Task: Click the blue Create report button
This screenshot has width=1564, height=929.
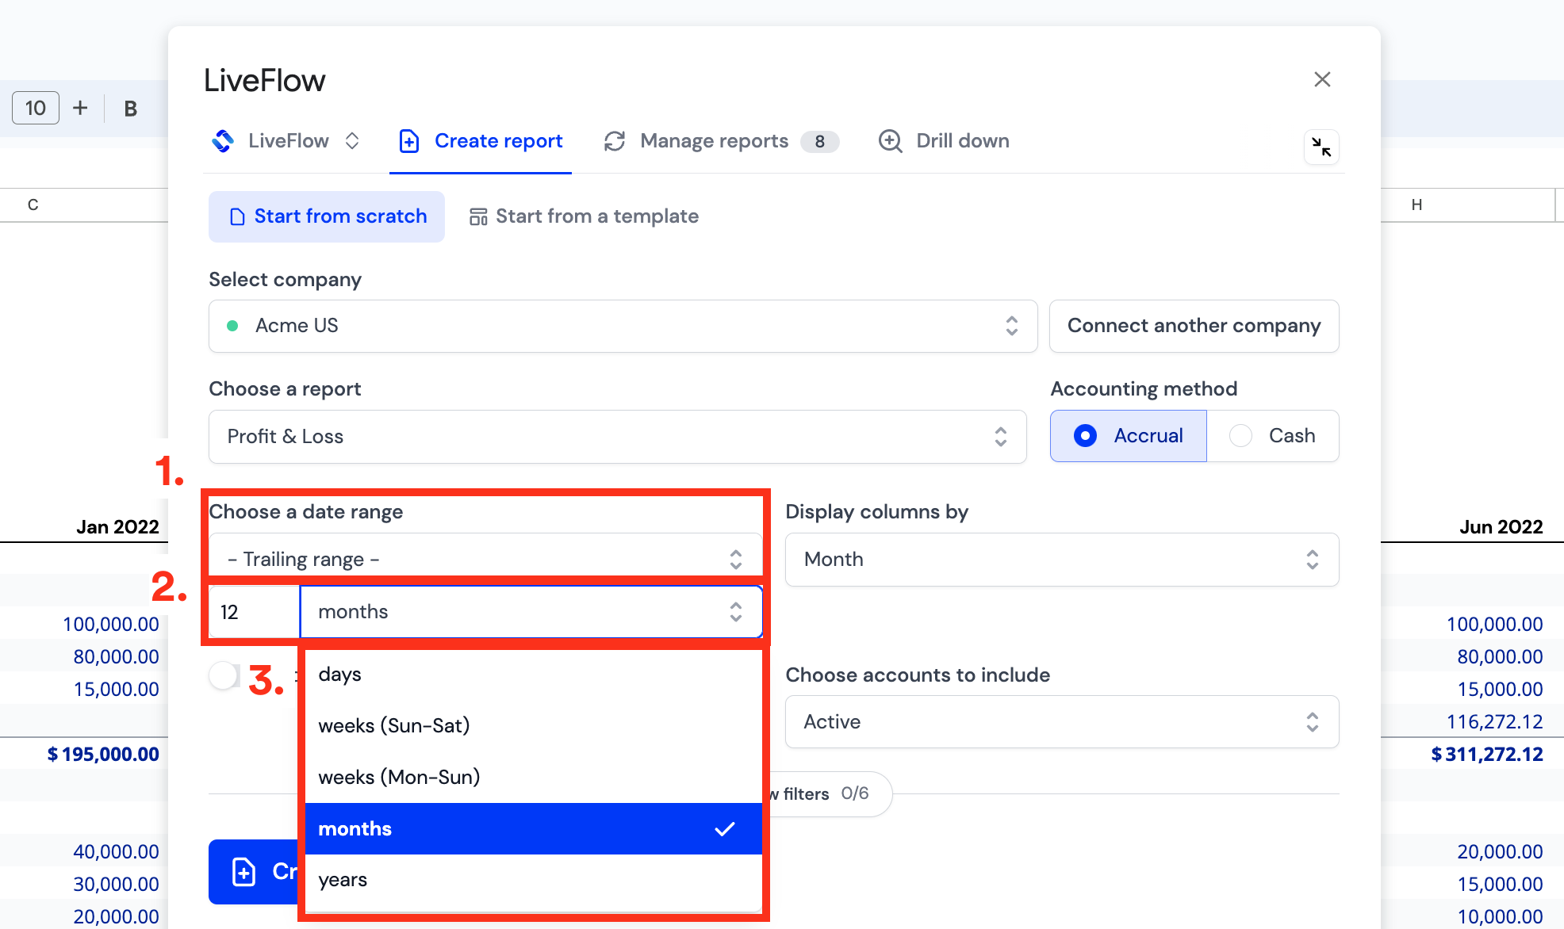Action: tap(254, 872)
